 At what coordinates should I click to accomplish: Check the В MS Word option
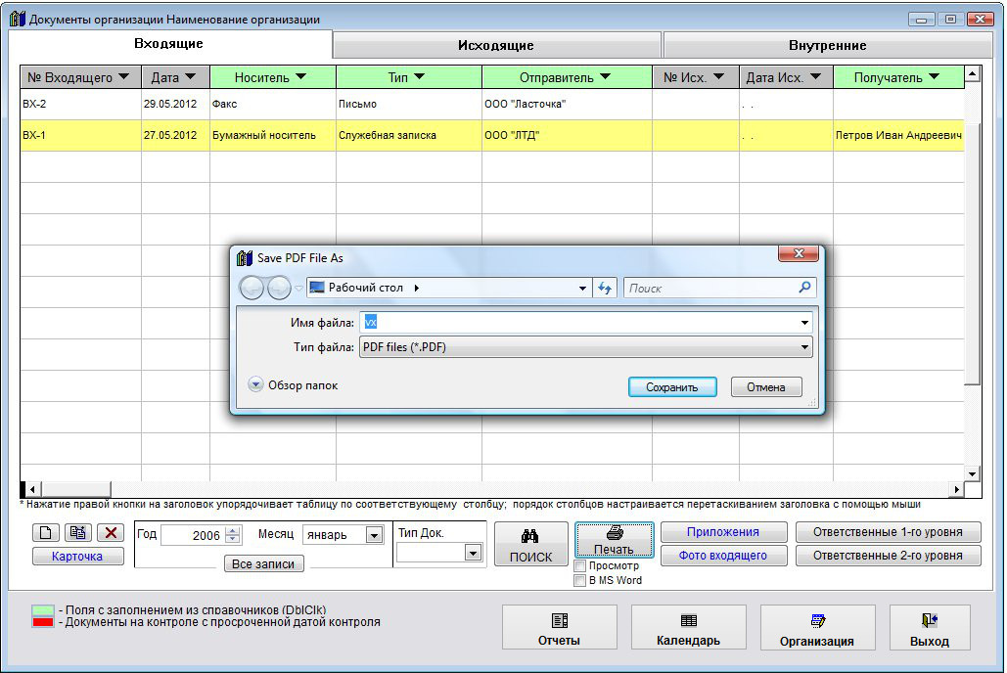coord(580,580)
